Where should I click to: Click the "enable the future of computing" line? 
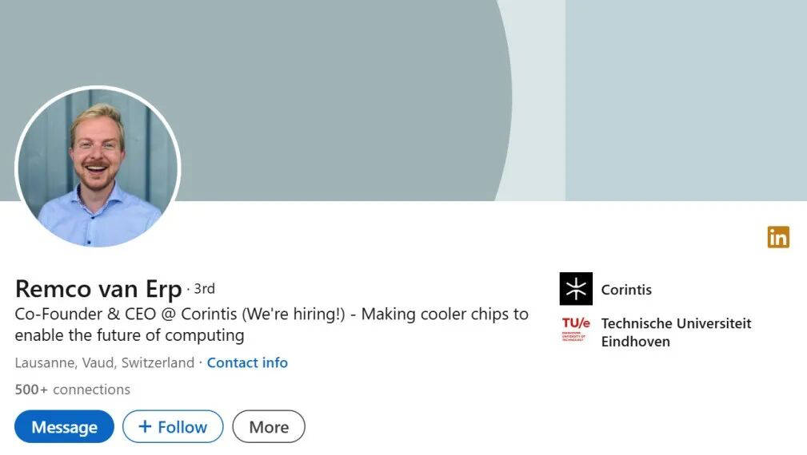(x=130, y=335)
